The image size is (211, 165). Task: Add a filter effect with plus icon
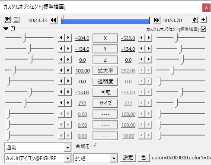(203, 20)
